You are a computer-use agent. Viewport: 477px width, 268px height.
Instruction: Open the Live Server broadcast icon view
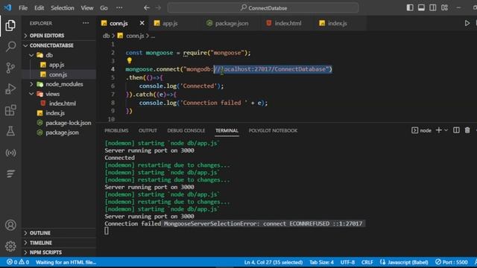tap(10, 153)
